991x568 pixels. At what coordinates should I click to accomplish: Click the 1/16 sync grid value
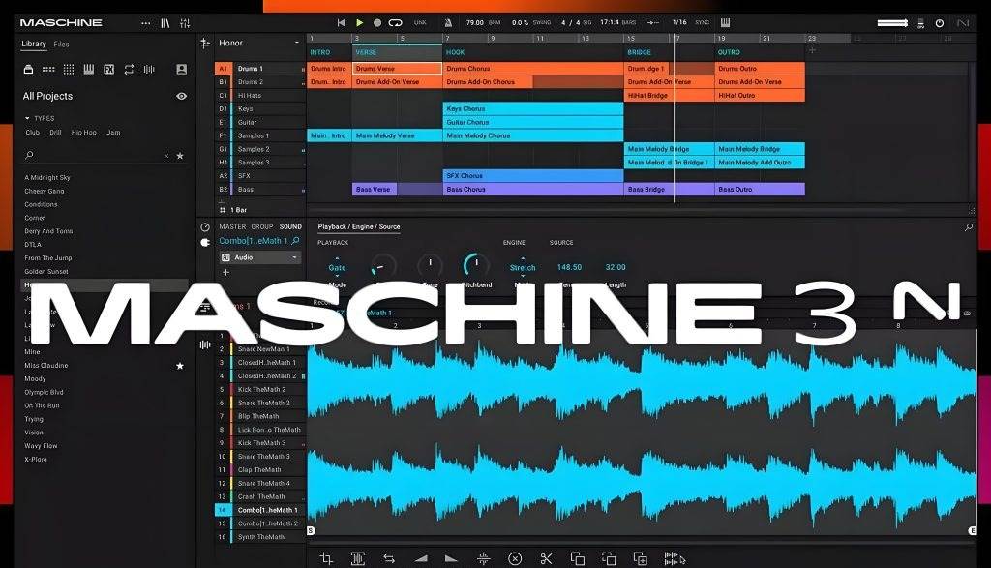tap(679, 22)
